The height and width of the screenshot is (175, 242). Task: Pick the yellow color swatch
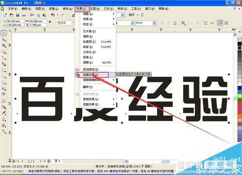(x=240, y=96)
